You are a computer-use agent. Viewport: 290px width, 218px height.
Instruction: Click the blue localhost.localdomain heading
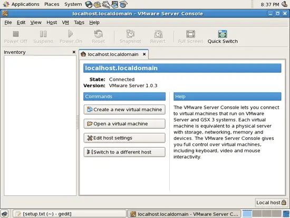pyautogui.click(x=182, y=68)
